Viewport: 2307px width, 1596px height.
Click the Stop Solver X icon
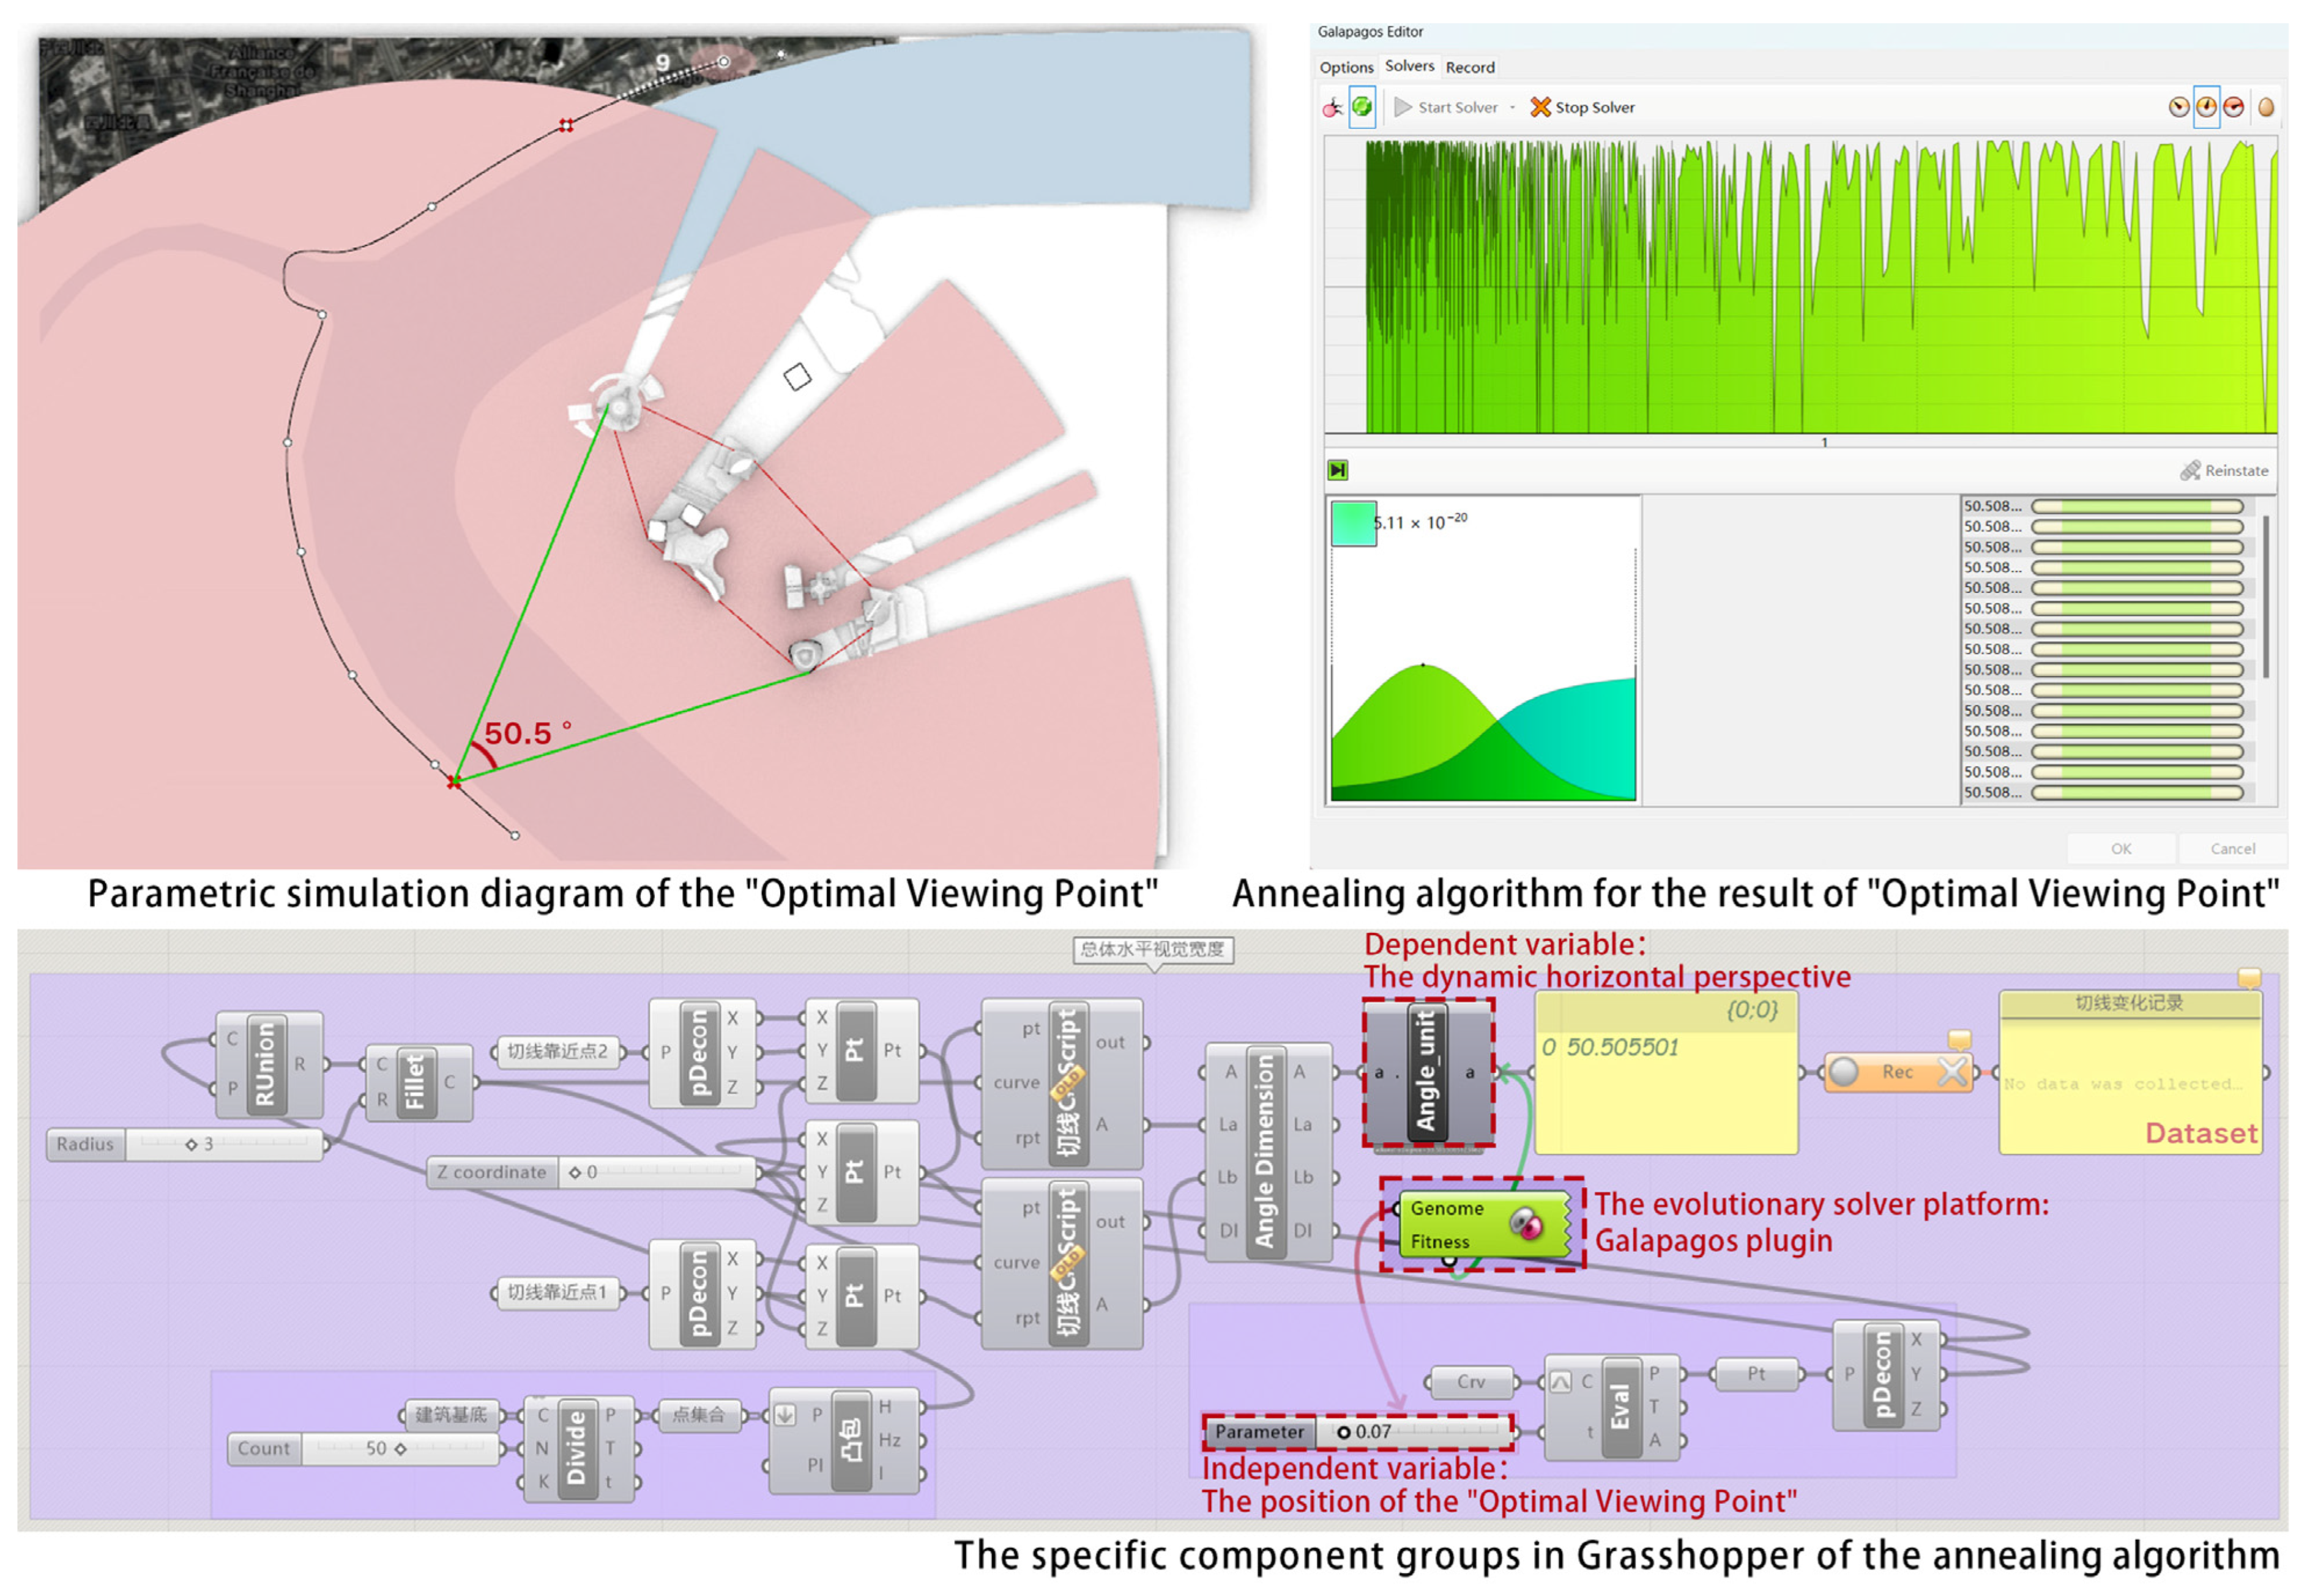coord(1540,107)
